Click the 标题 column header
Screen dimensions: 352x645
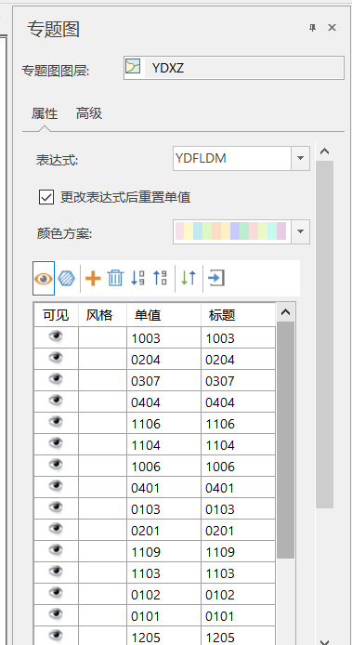tap(238, 315)
